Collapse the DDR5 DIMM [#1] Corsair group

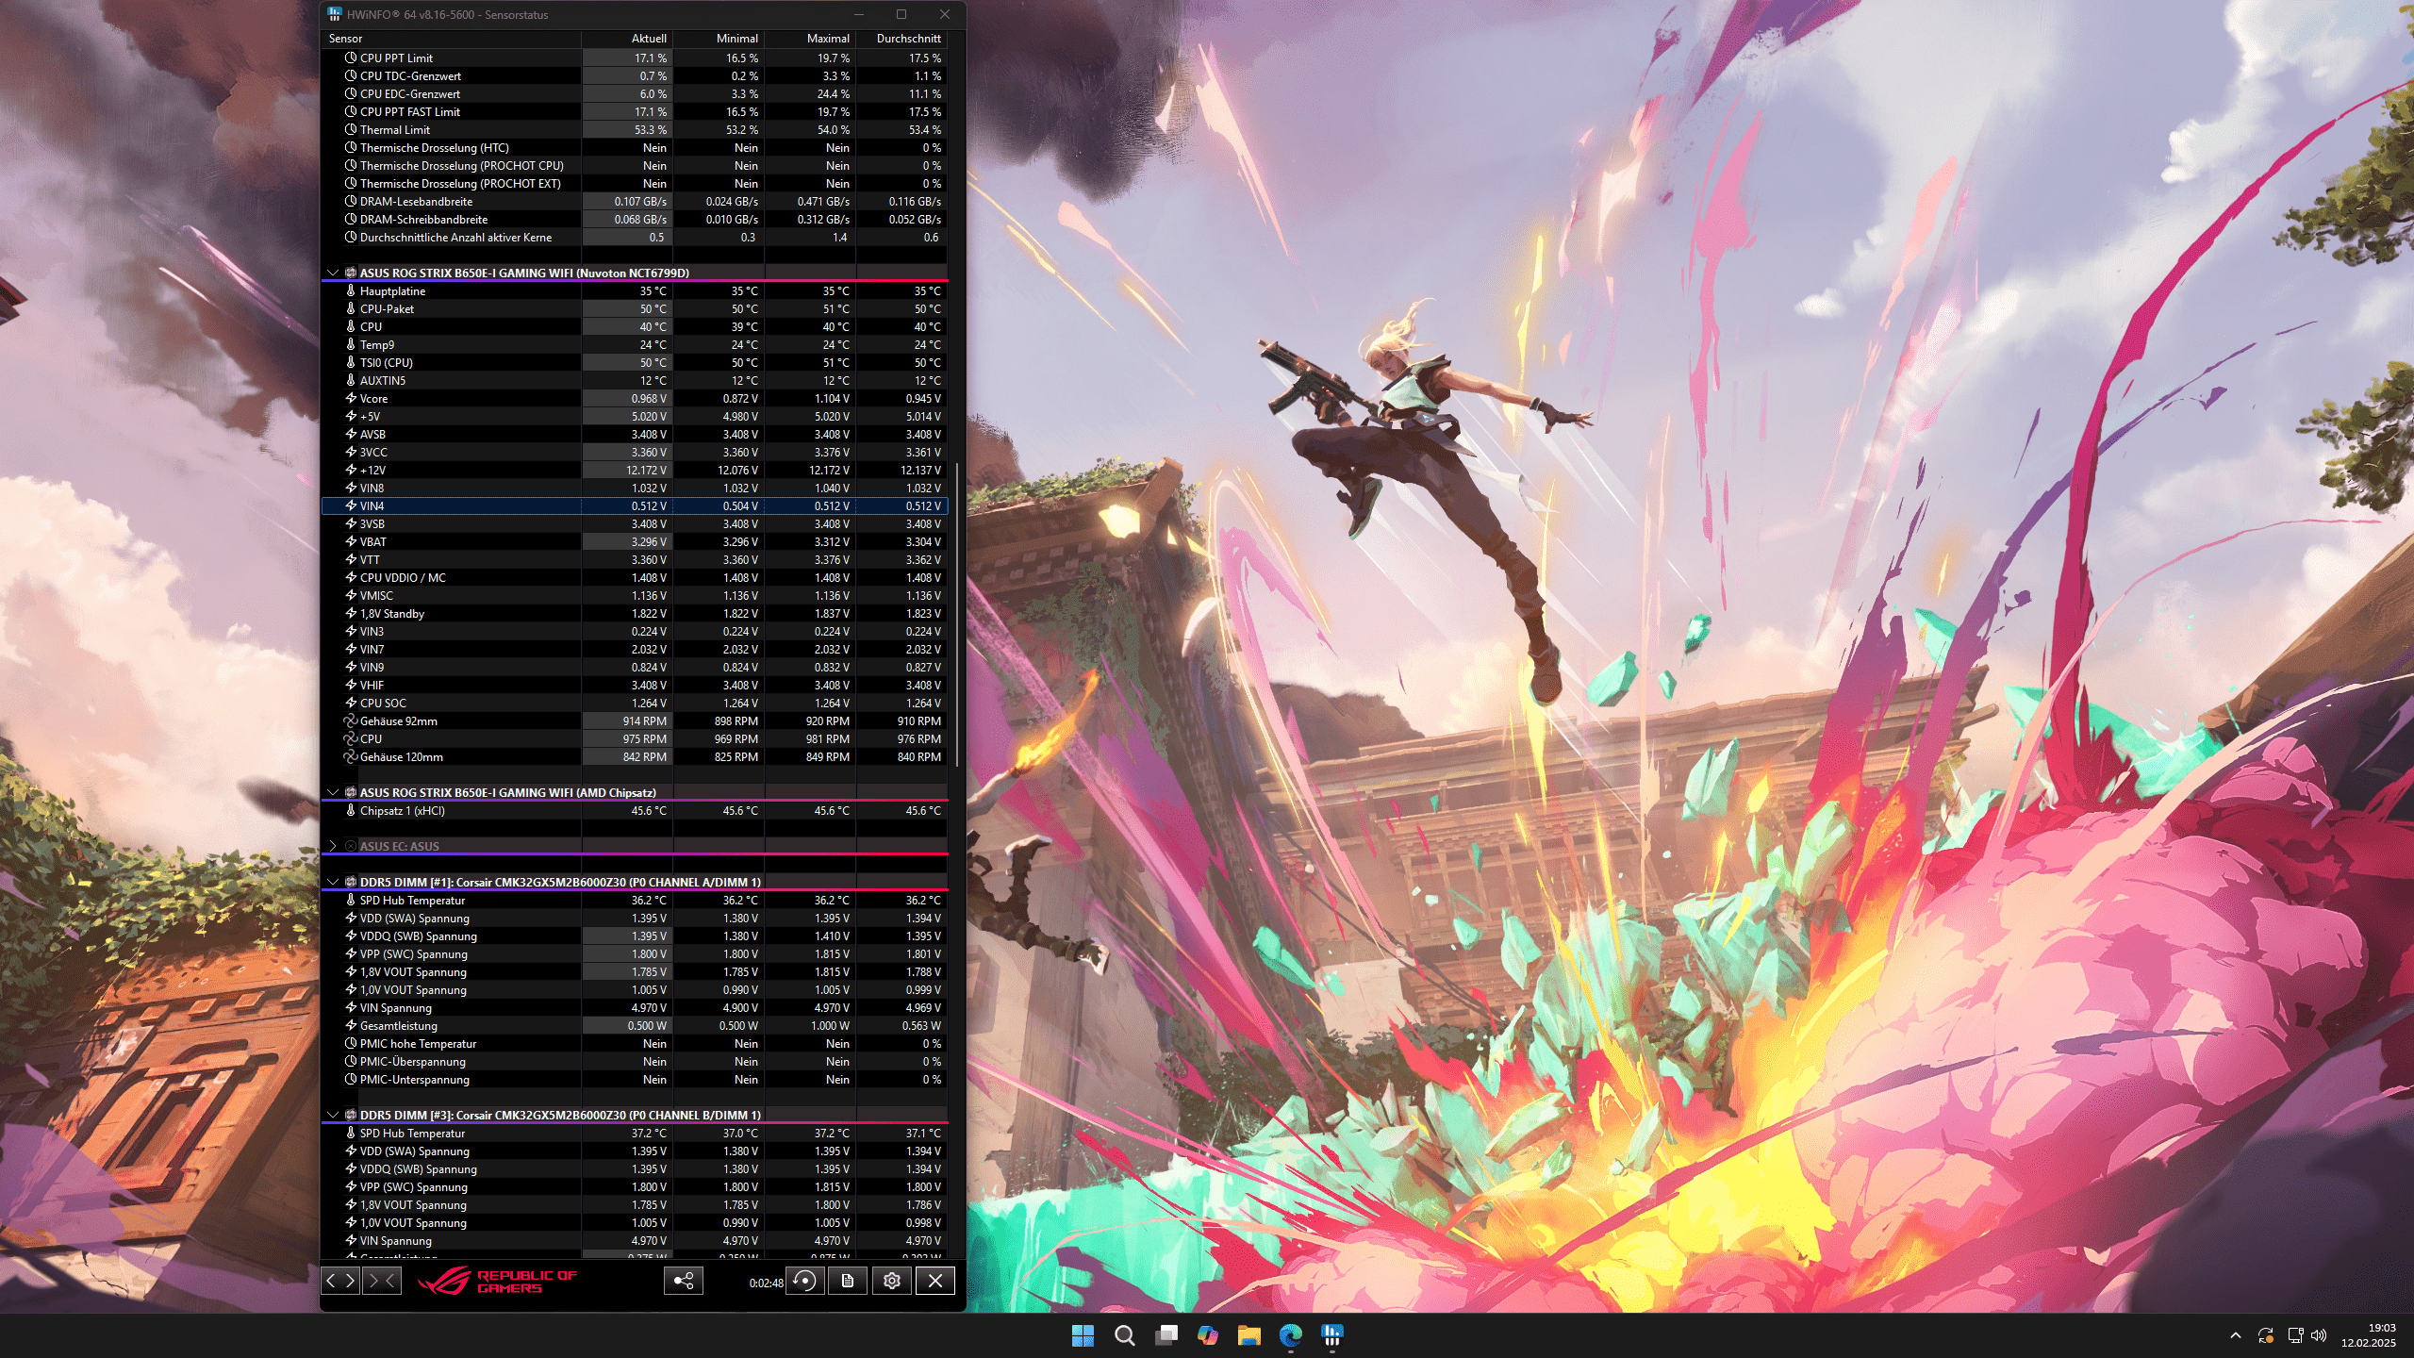[x=332, y=882]
